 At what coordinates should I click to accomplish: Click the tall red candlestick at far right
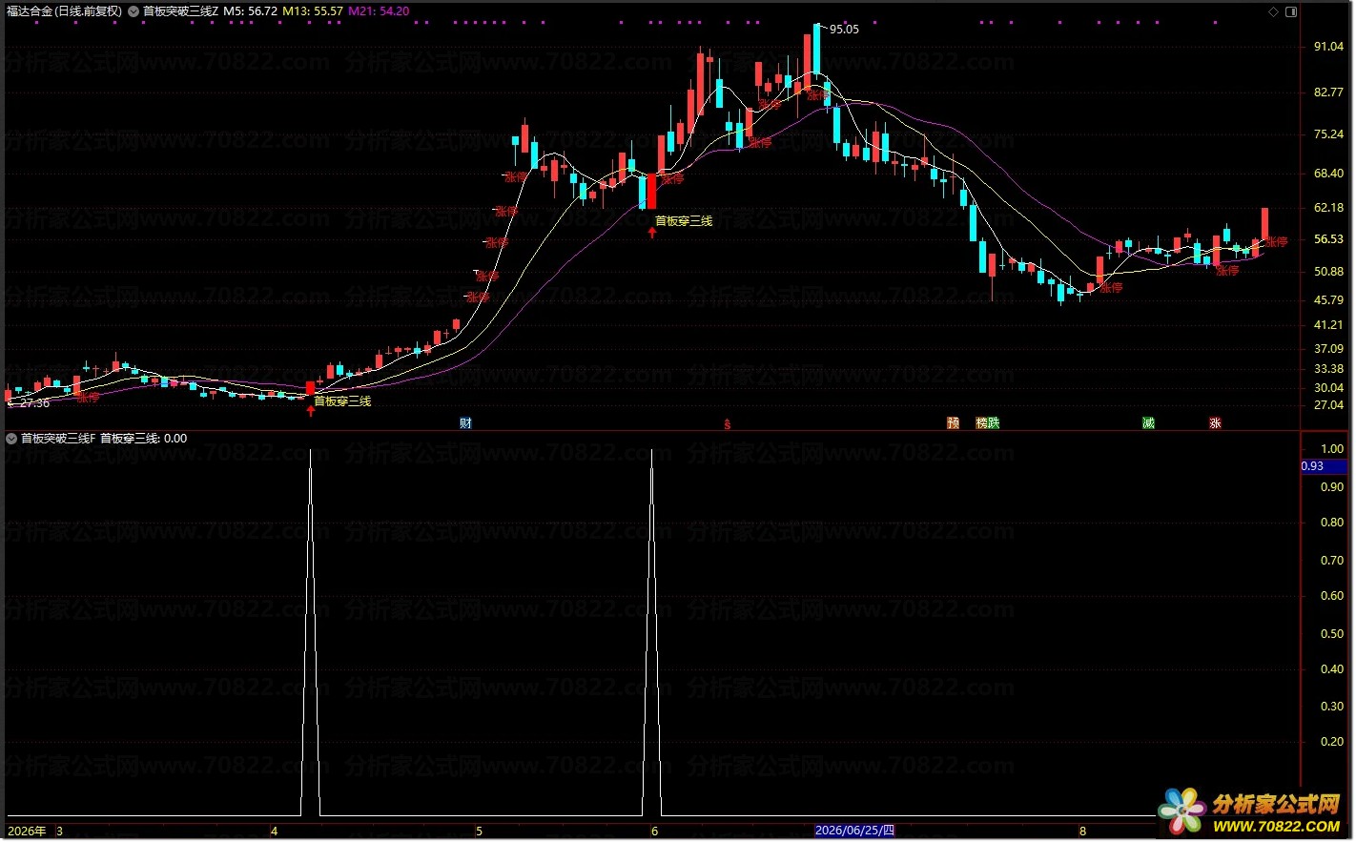click(x=1264, y=224)
